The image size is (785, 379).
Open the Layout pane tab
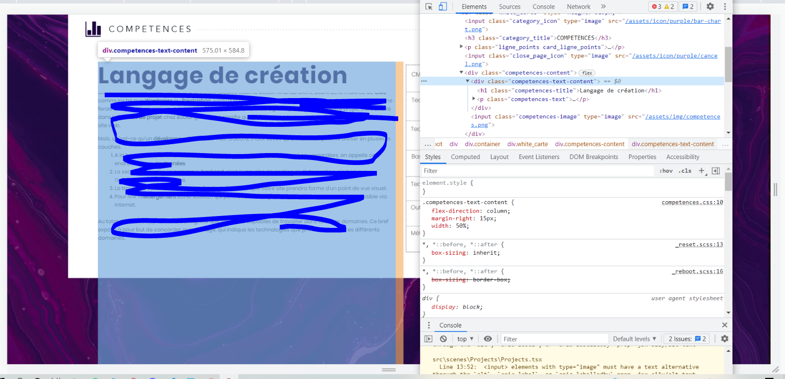pyautogui.click(x=499, y=157)
